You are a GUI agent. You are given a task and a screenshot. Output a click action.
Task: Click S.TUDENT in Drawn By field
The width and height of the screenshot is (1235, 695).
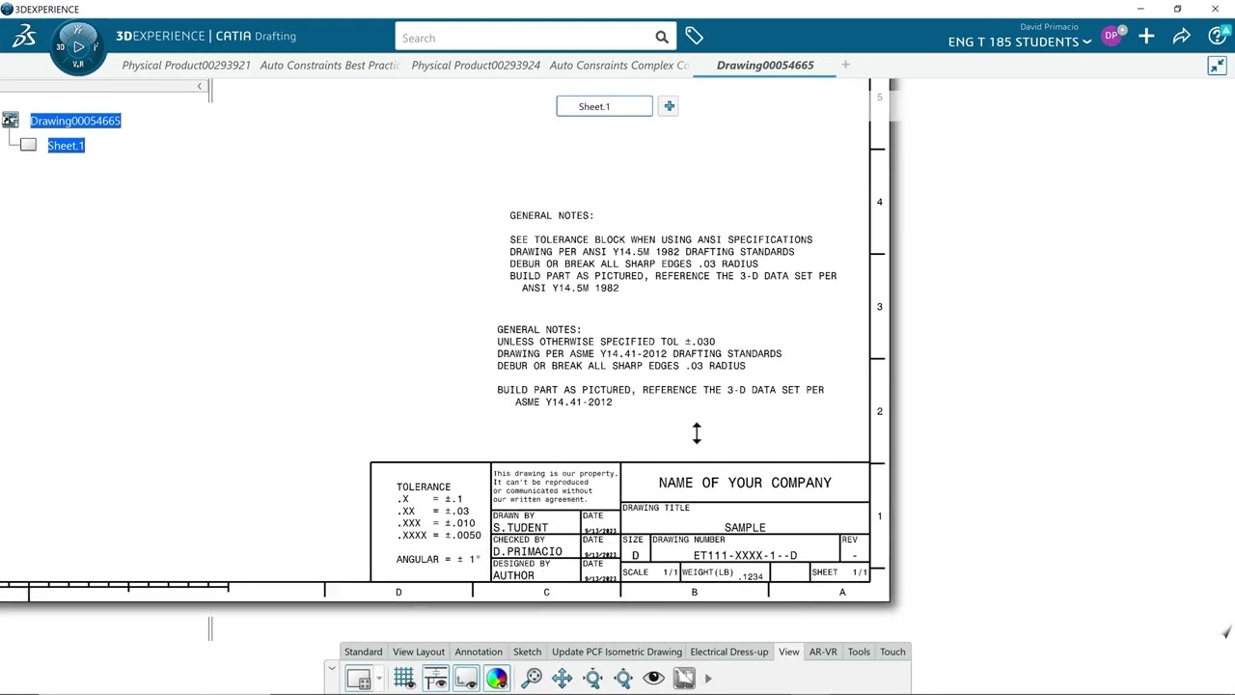520,528
